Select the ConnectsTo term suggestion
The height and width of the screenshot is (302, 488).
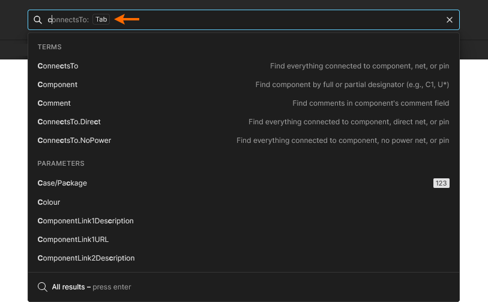[x=243, y=66]
